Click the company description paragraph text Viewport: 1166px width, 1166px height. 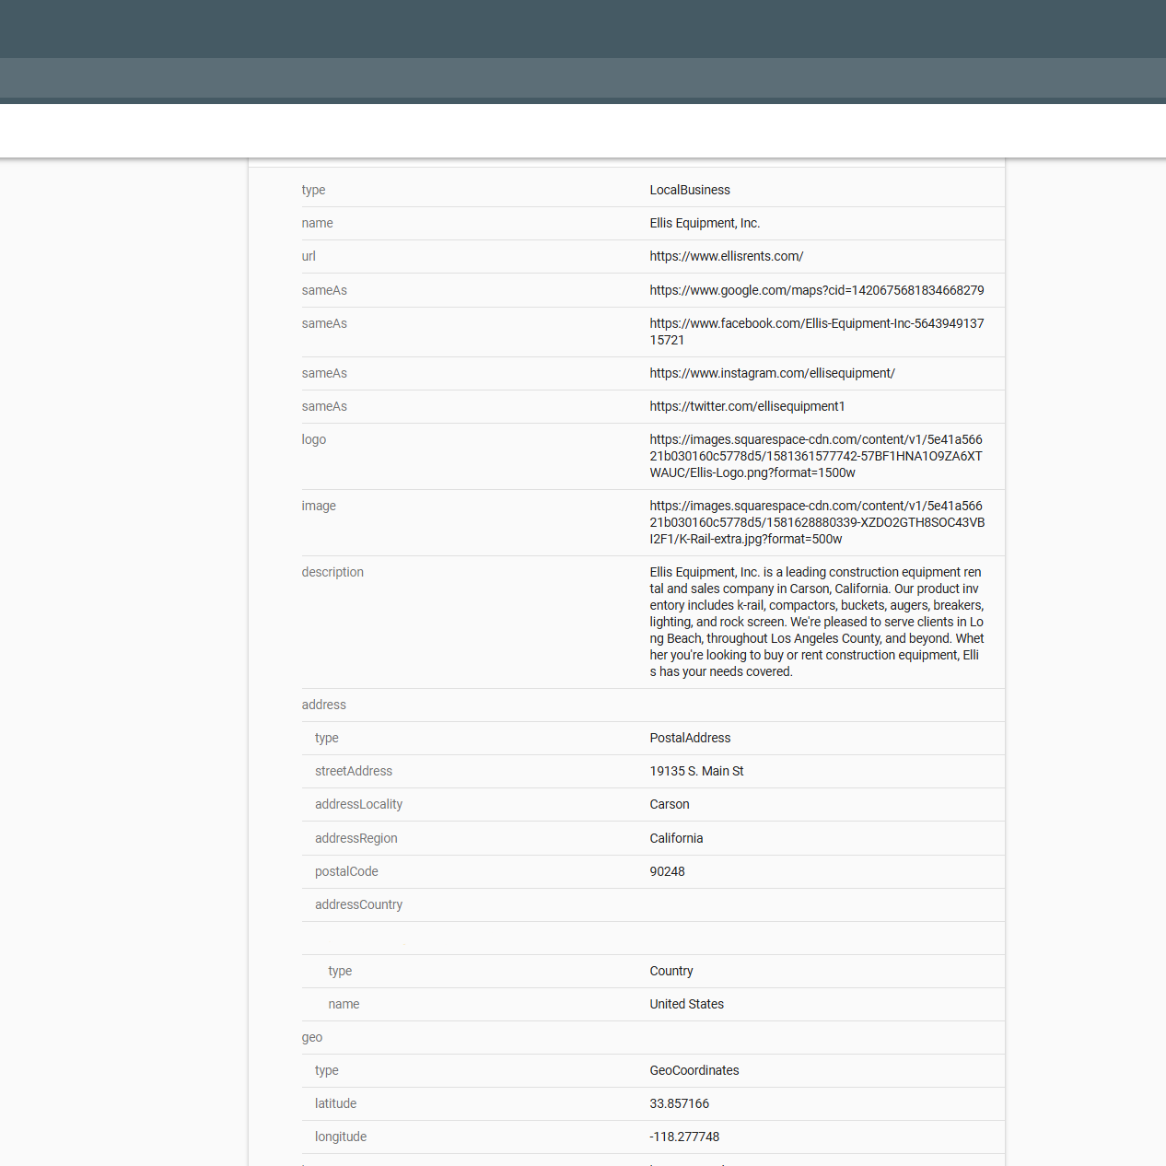click(816, 622)
